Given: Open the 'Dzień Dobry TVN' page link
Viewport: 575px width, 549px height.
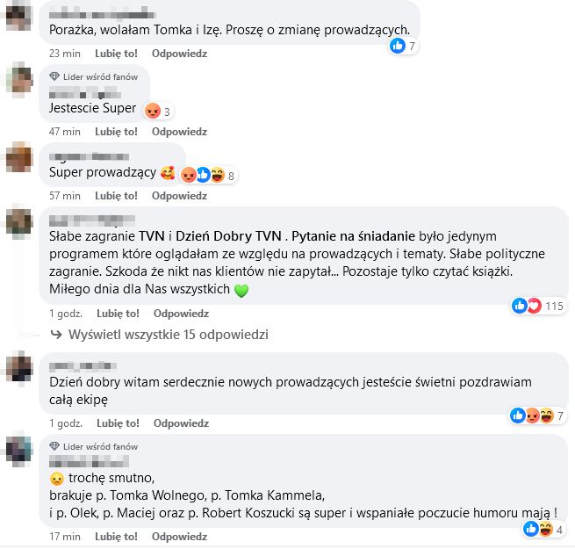Looking at the screenshot, I should point(228,237).
